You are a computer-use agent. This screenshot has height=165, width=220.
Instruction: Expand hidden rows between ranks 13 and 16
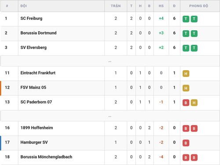coord(110,116)
